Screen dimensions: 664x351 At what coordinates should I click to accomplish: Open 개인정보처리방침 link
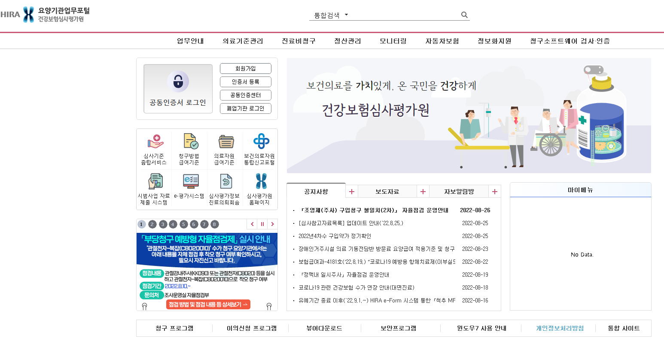click(560, 328)
